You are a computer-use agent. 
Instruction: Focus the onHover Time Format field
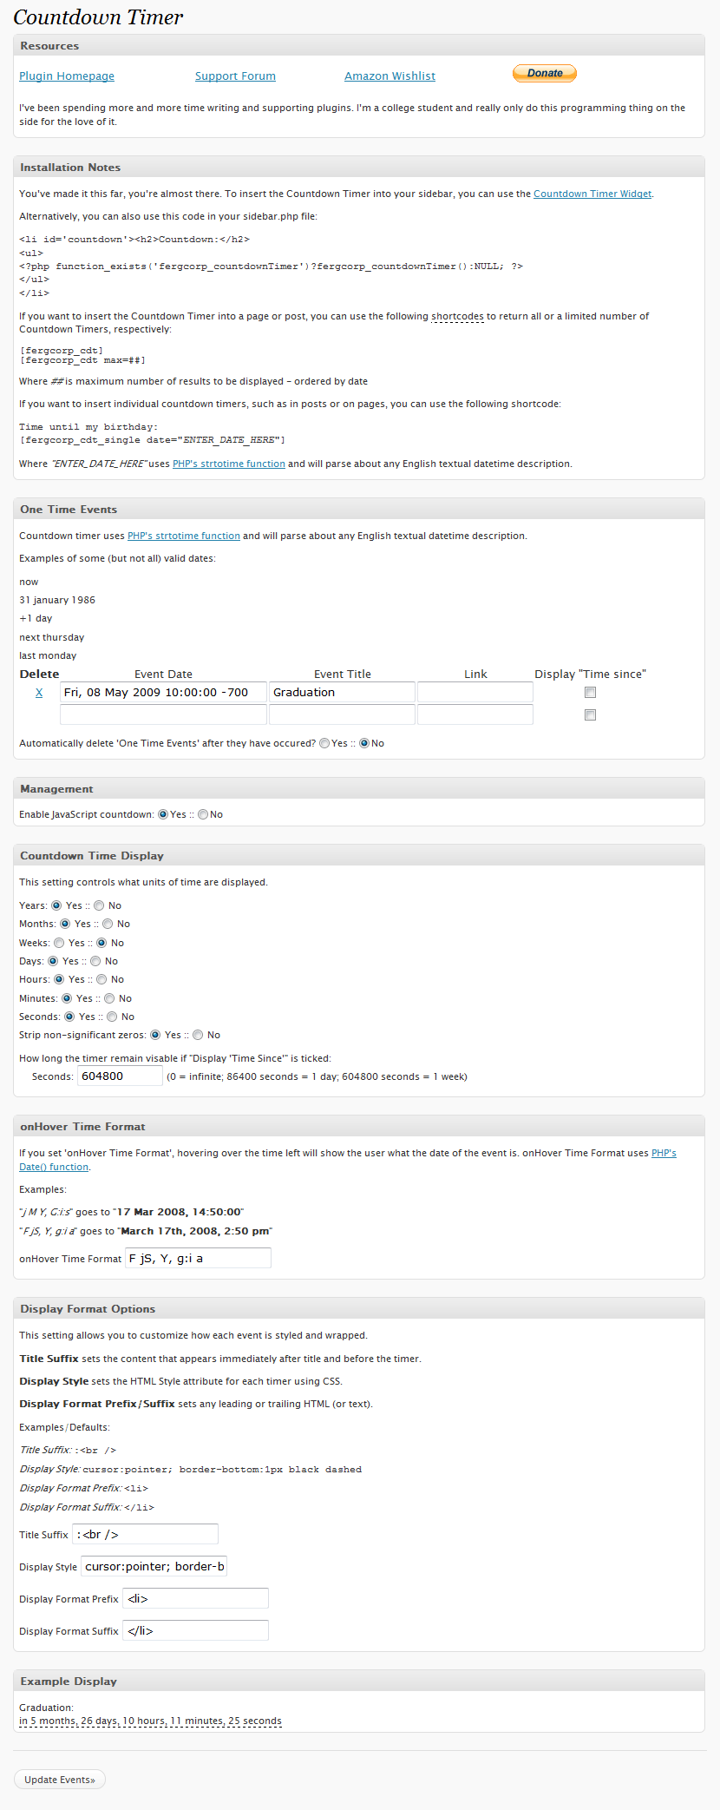[198, 1258]
